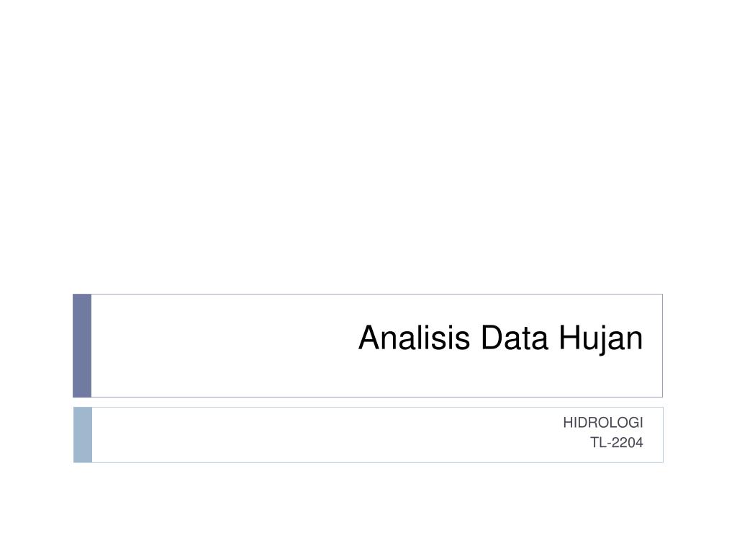Click the capital H in Hujan
The image size is (737, 553).
pos(569,337)
